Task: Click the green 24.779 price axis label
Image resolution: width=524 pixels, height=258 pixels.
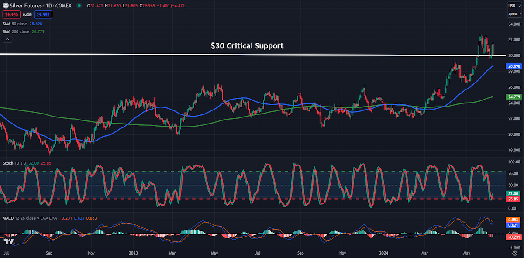Action: [x=513, y=96]
